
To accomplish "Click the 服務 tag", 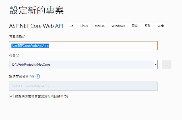I will point(148,26).
